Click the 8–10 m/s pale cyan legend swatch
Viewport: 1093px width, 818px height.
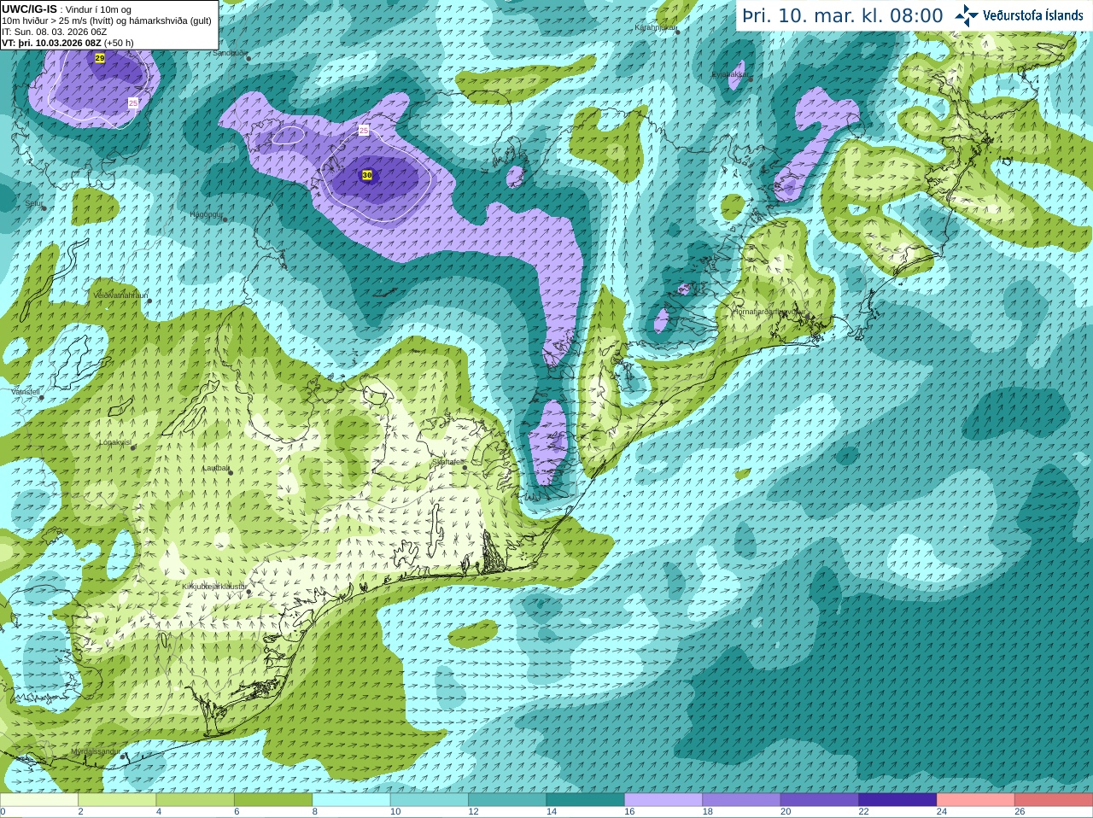pyautogui.click(x=352, y=800)
